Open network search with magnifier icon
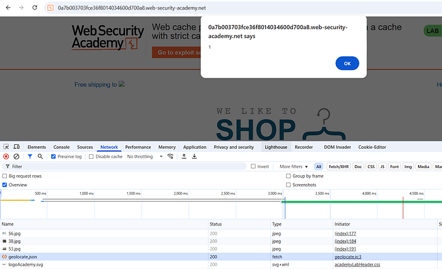The height and width of the screenshot is (269, 442). 40,156
